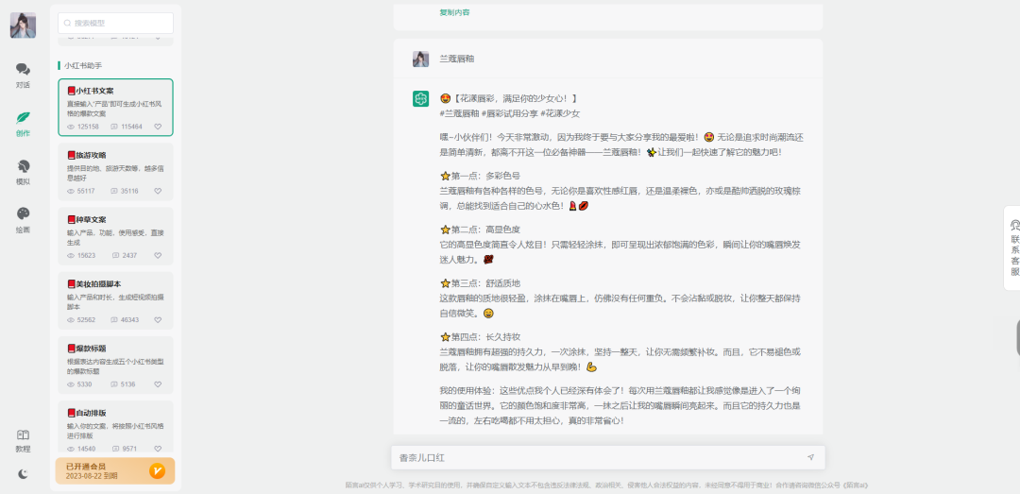The height and width of the screenshot is (494, 1020).
Task: Go to the 模拟 simulation section
Action: coord(23,172)
